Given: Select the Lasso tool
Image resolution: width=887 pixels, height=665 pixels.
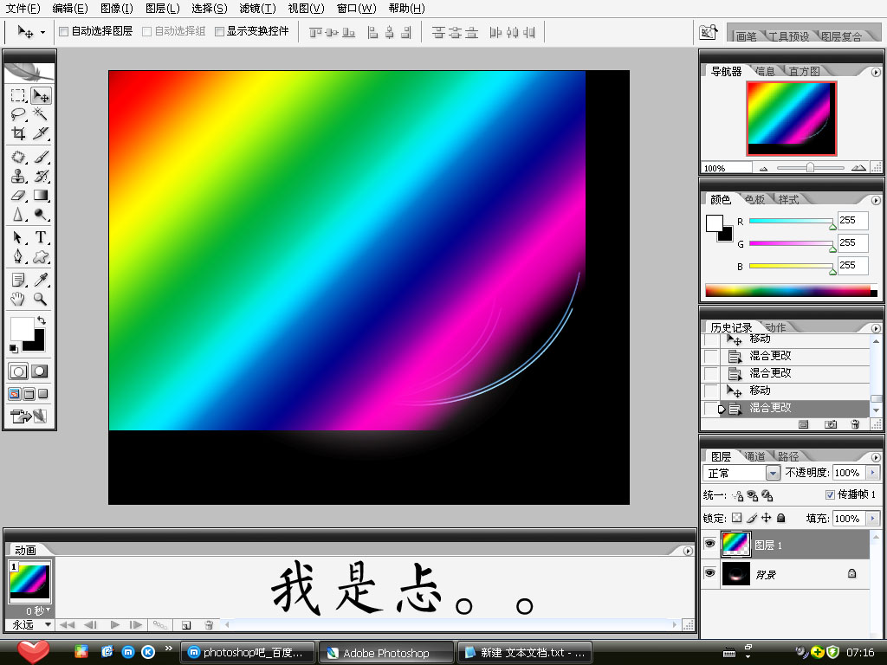Looking at the screenshot, I should pos(18,114).
